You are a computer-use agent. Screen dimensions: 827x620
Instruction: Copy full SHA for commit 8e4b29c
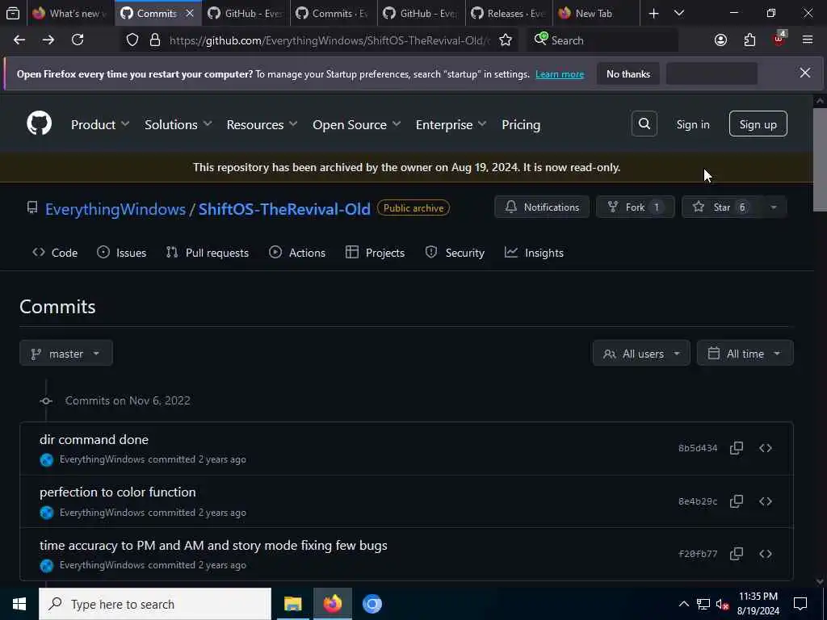tap(737, 501)
